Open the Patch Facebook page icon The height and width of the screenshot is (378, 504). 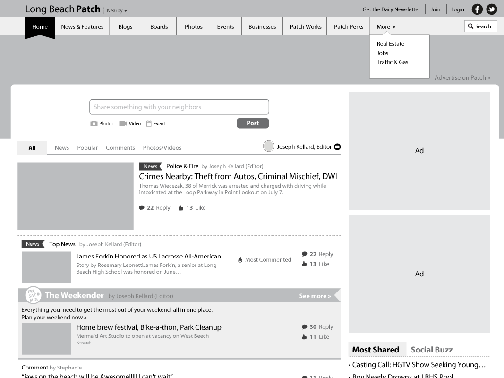[x=477, y=9]
